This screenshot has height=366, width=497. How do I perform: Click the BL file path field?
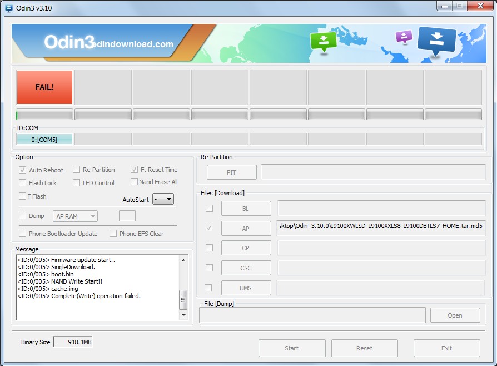(x=381, y=209)
